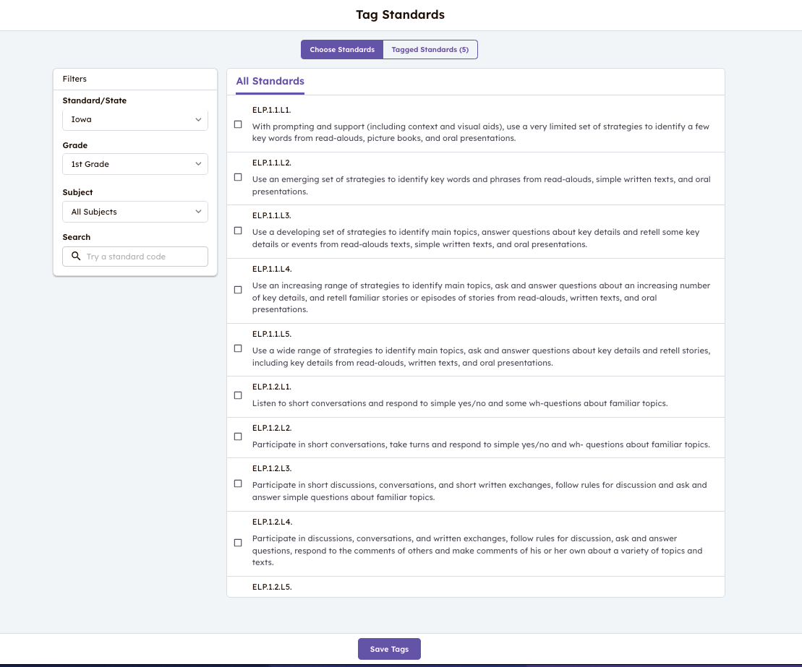Check the ELP.1.2.L1 checkbox
Image resolution: width=802 pixels, height=667 pixels.
[238, 395]
